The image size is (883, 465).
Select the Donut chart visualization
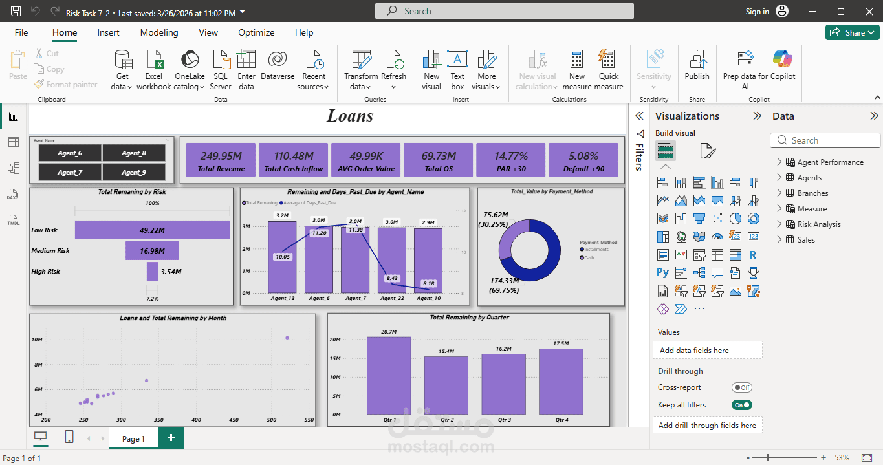pos(753,219)
